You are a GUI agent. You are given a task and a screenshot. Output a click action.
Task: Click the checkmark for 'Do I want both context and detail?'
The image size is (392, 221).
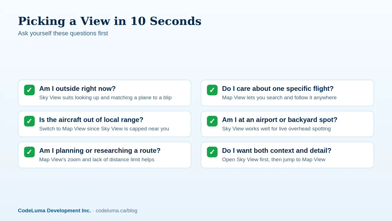212,152
